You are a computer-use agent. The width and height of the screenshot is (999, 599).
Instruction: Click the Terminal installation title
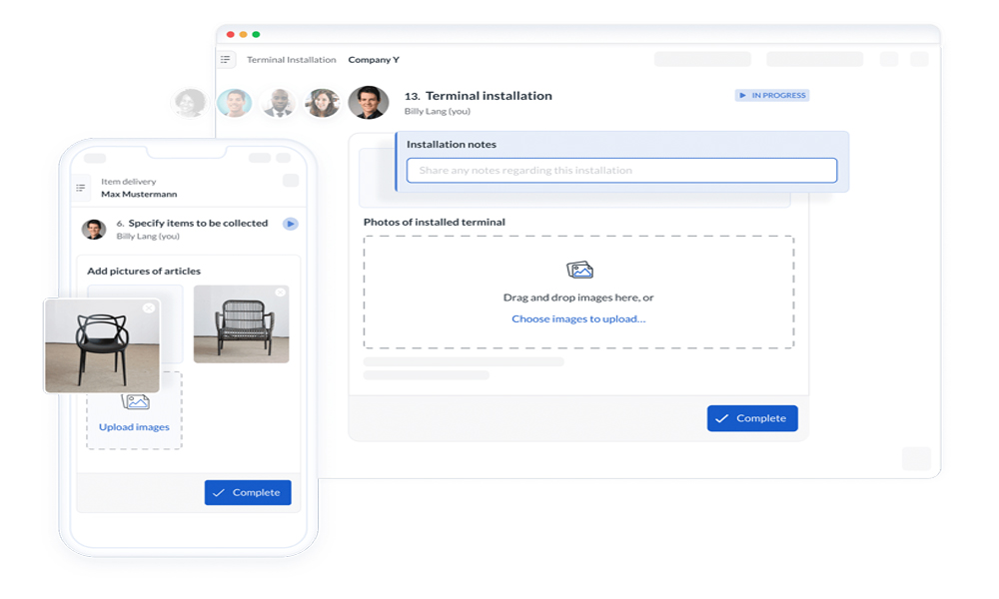(489, 96)
